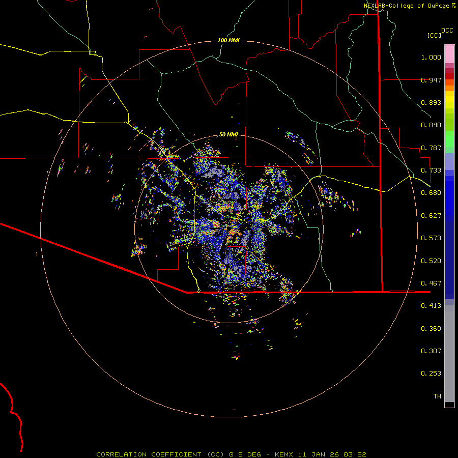Click the 0.840 color scale label
The image size is (458, 458).
coord(431,125)
